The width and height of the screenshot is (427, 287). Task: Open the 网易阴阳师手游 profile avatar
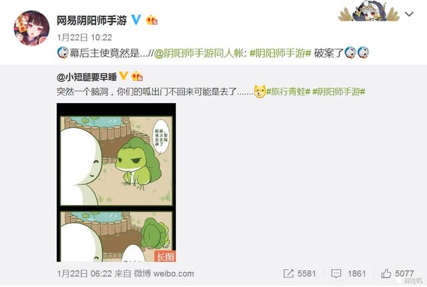tap(31, 28)
